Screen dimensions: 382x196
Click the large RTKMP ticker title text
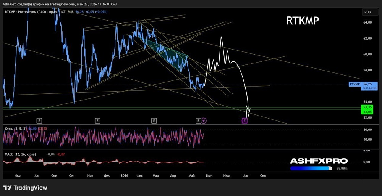[x=303, y=21]
